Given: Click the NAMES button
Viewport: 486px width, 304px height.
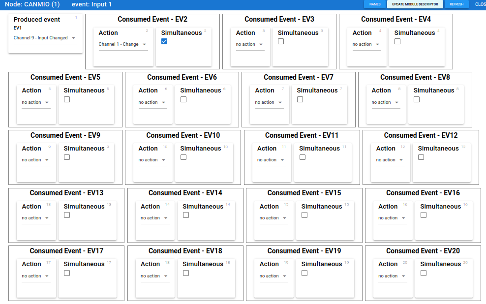Looking at the screenshot, I should [x=374, y=4].
